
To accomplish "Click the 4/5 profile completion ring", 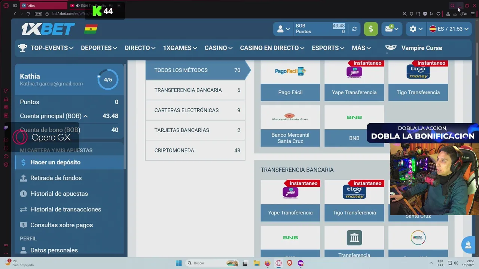I will (108, 80).
